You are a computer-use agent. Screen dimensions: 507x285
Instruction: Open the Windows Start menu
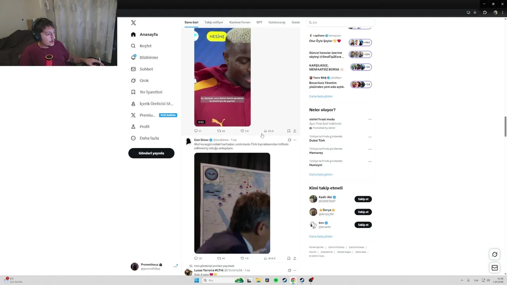196,280
